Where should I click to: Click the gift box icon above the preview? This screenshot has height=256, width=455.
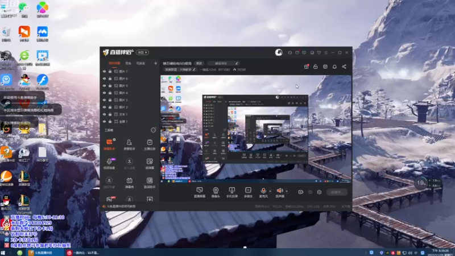306,67
